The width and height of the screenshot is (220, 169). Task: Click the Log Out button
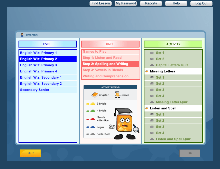click(x=201, y=3)
